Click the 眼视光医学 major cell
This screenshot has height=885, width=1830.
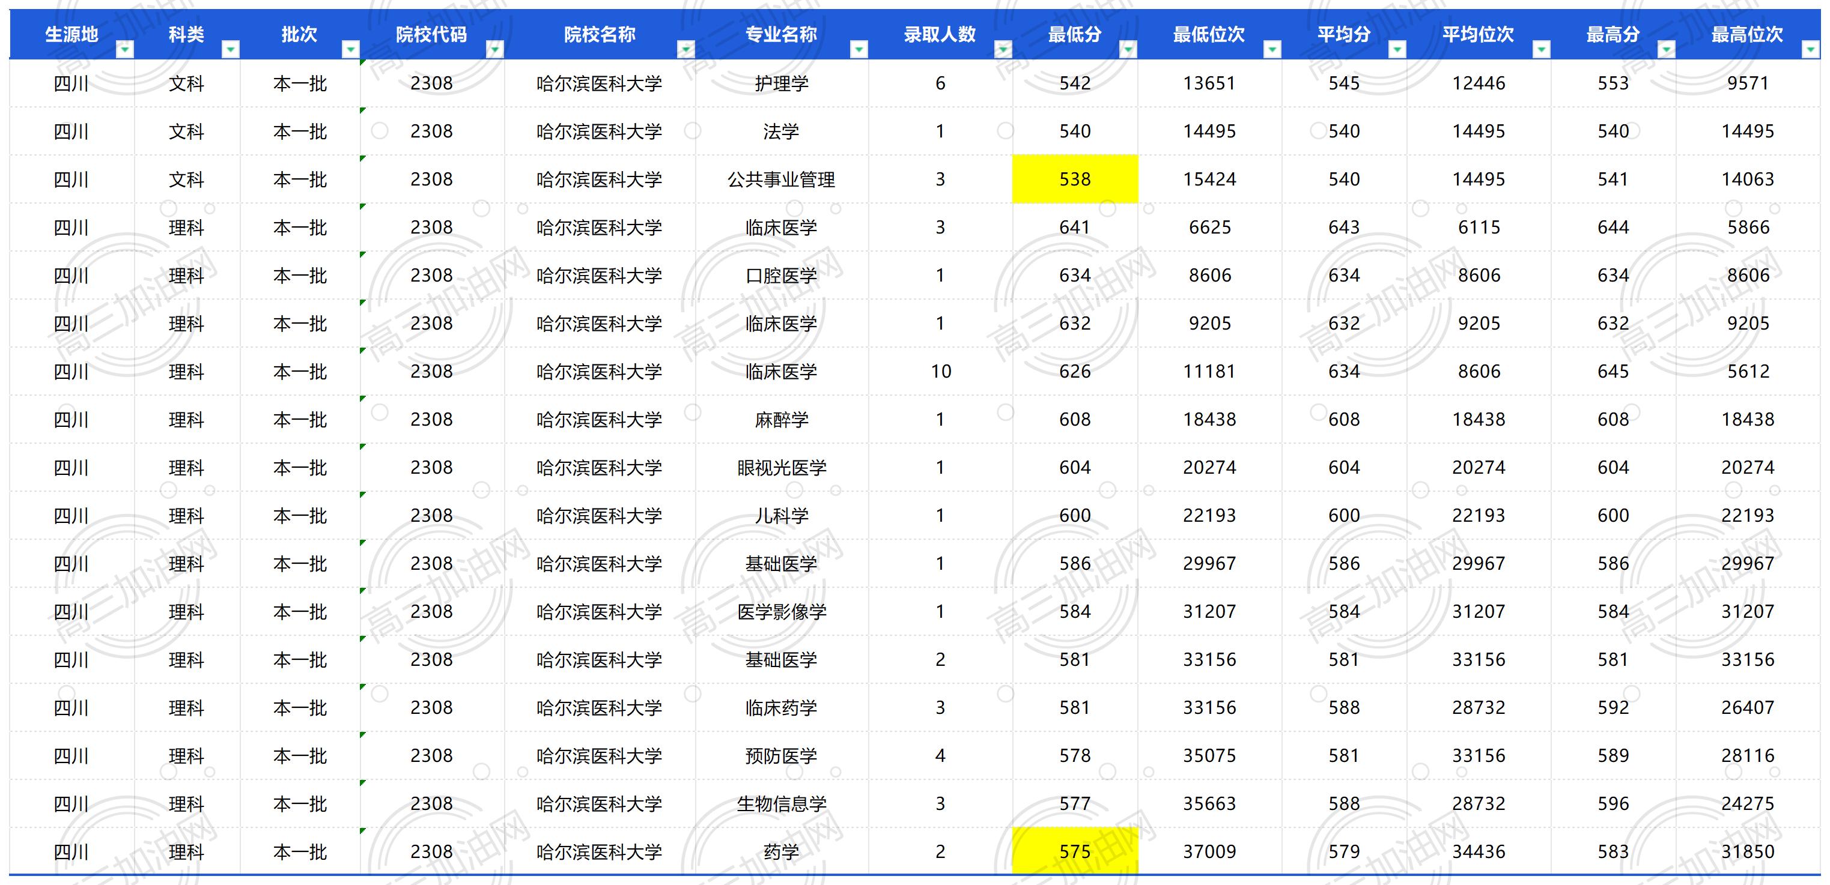tap(782, 468)
